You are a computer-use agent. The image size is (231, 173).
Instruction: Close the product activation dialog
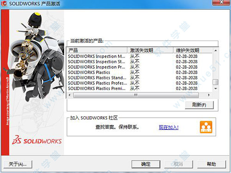click(x=221, y=2)
